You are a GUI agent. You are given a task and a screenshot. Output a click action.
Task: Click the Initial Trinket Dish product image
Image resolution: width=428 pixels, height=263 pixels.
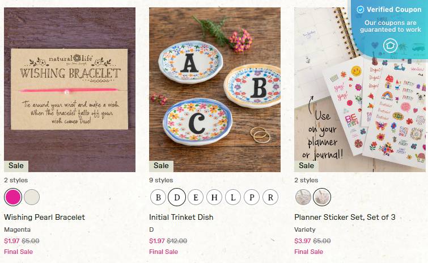pyautogui.click(x=215, y=90)
